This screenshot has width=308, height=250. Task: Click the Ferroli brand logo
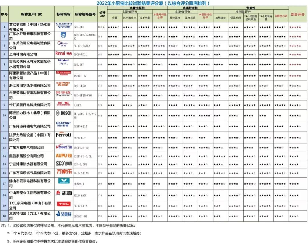point(63,135)
